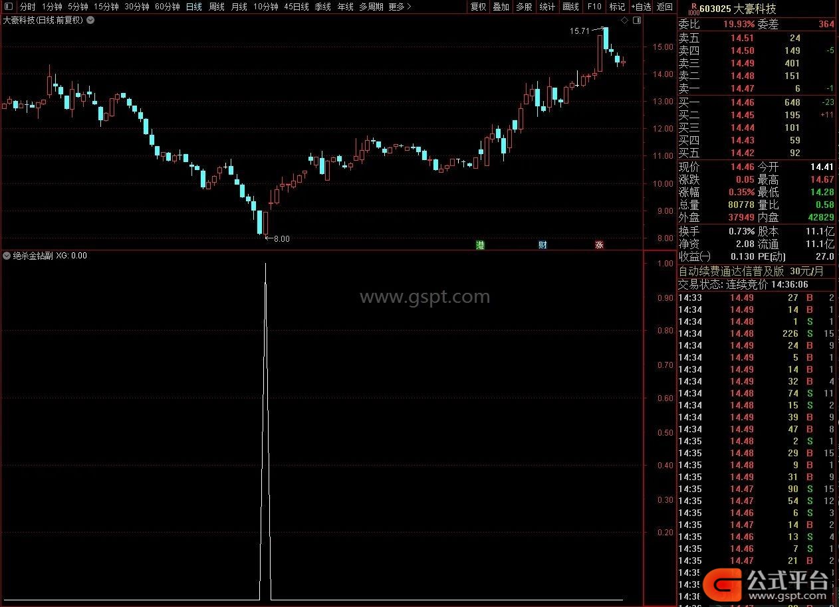Screen dimensions: 839x607
Task: Click stock title 603025 大豪科技
Action: tap(738, 9)
